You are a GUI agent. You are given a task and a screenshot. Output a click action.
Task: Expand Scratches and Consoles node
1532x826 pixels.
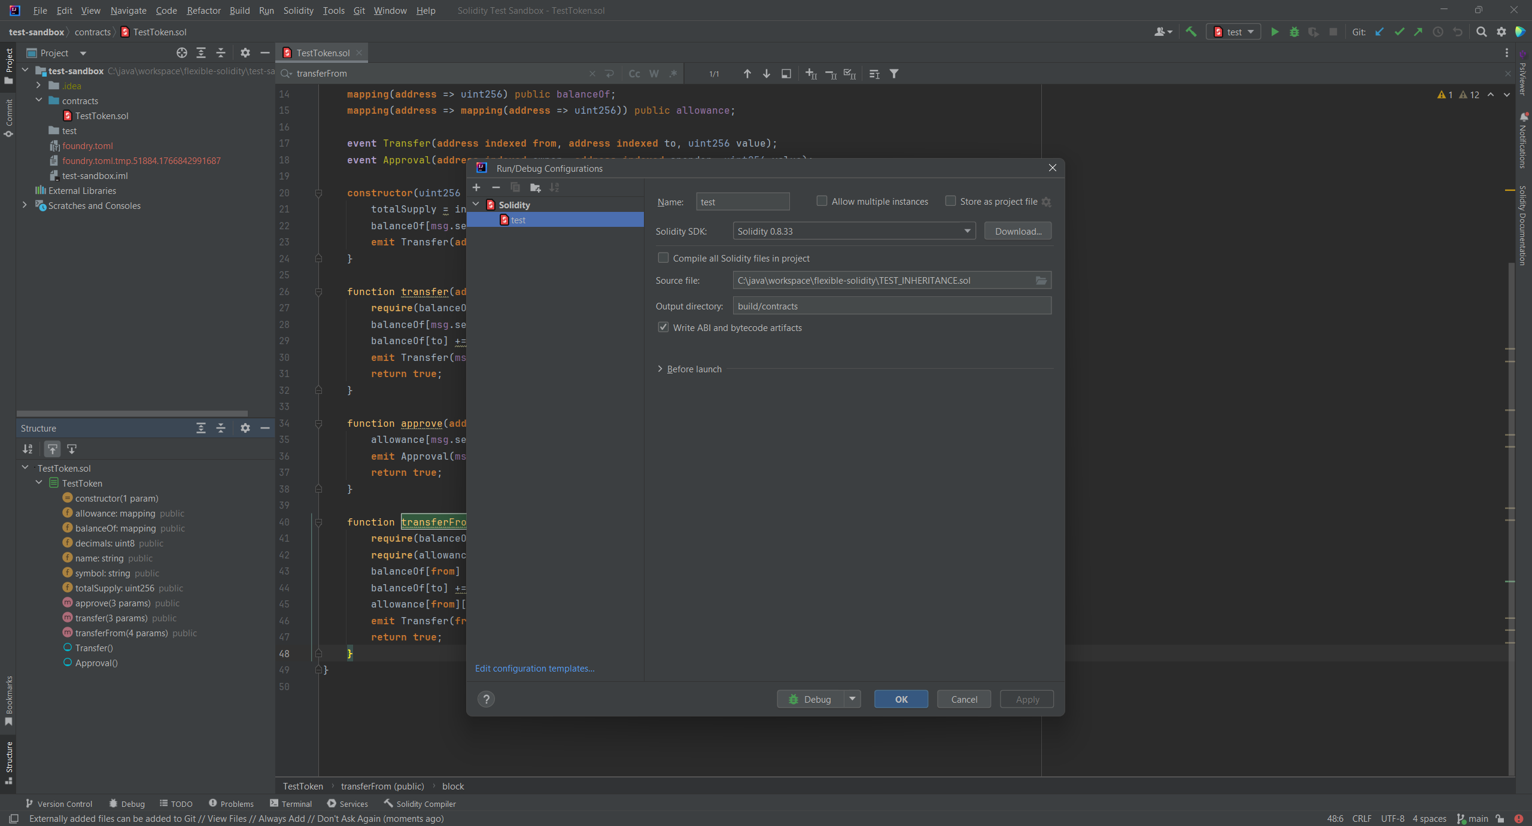point(25,205)
